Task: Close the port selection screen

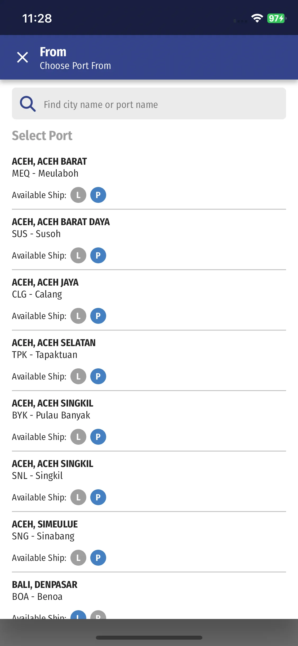Action: tap(23, 57)
